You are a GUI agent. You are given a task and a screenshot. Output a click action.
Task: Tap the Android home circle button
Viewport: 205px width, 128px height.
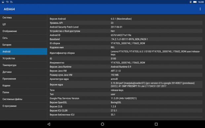[x=102, y=124]
